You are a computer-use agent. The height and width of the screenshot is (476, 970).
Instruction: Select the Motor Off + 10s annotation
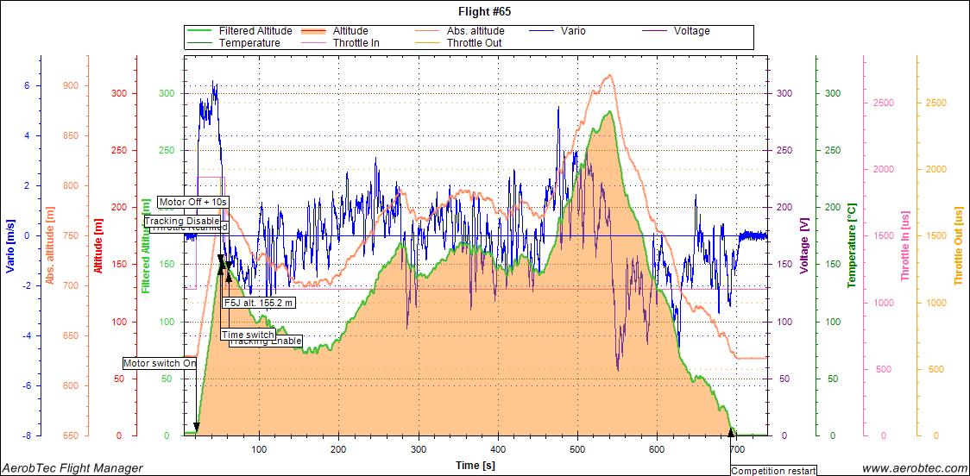193,202
